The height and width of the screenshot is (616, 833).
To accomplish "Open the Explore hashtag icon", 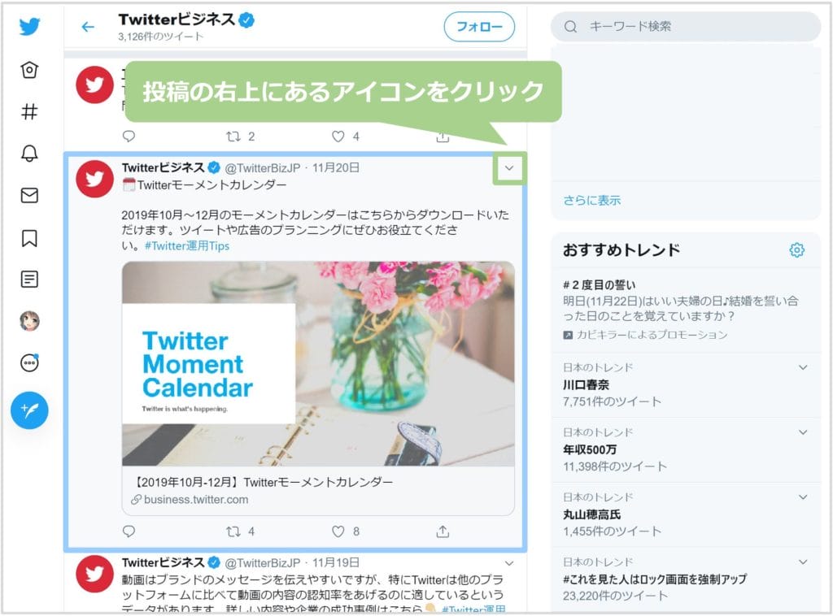I will pos(30,111).
